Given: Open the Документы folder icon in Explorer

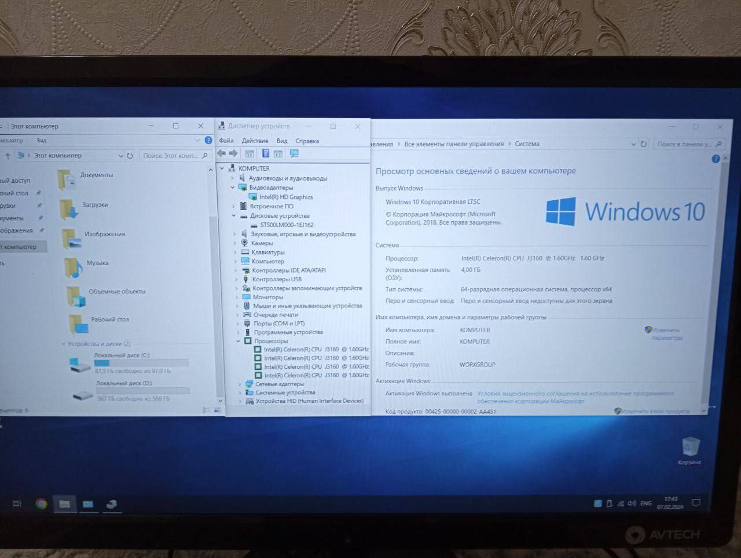Looking at the screenshot, I should (67, 179).
